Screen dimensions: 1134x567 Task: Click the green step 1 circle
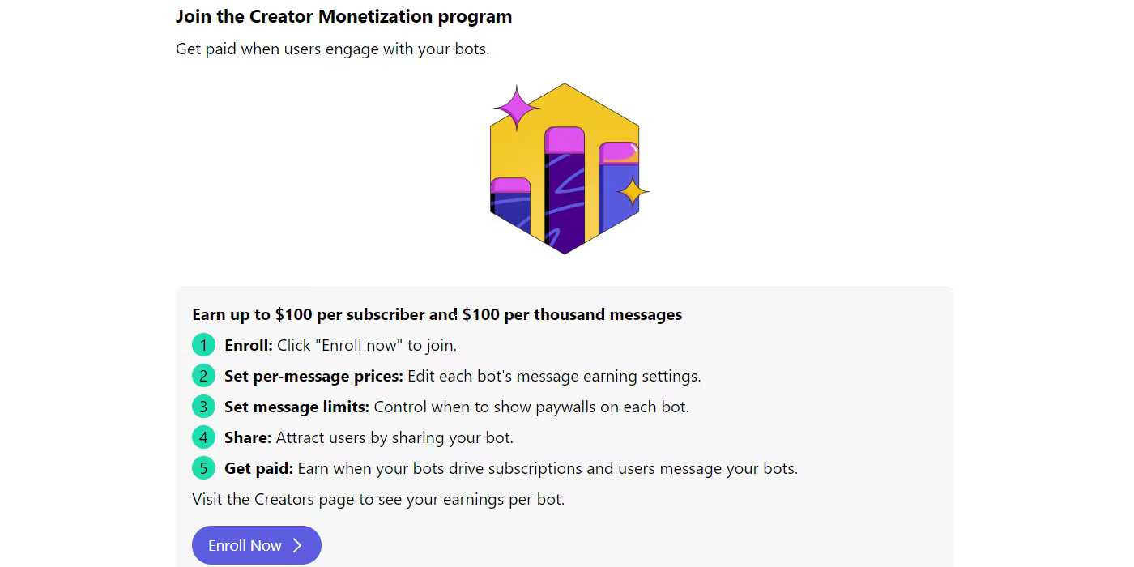[203, 345]
